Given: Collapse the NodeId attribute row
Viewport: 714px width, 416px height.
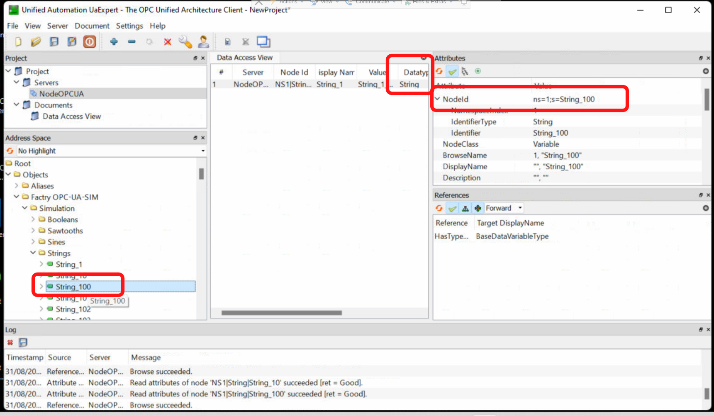Looking at the screenshot, I should (437, 99).
